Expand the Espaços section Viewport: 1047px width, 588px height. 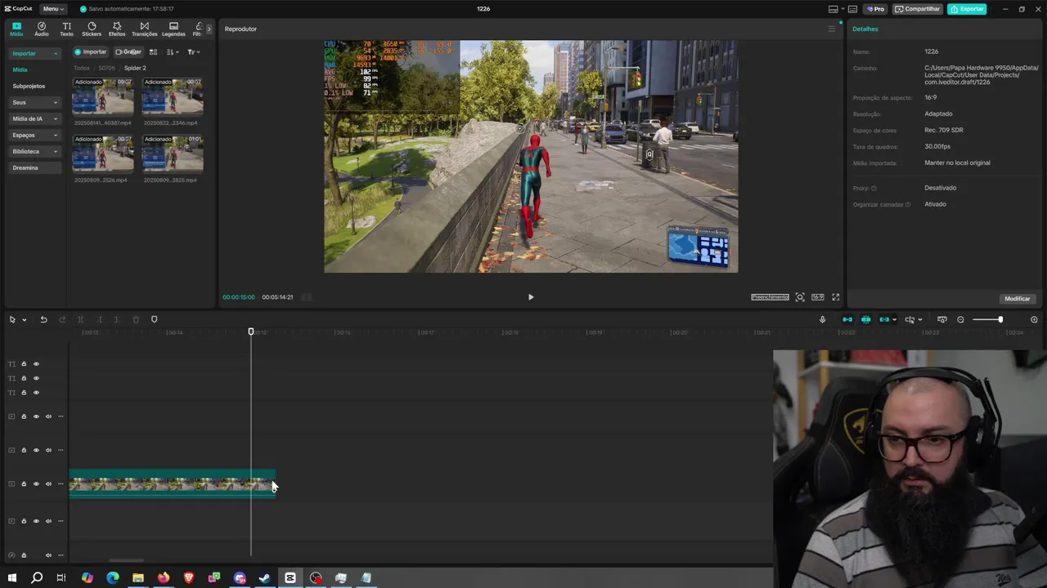[x=34, y=135]
